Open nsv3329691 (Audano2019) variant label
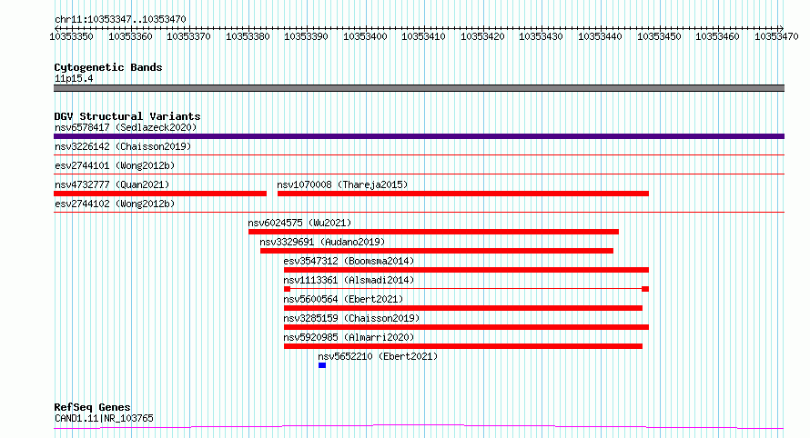The height and width of the screenshot is (438, 810). (322, 242)
